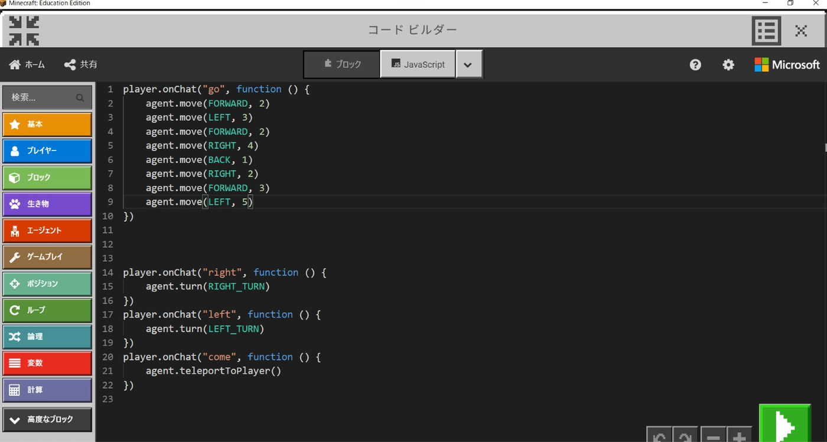827x442 pixels.
Task: Go to ホーム home
Action: (x=27, y=64)
